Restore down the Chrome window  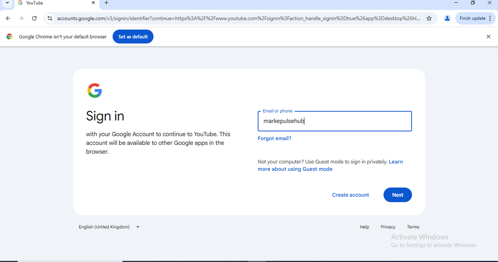[473, 3]
